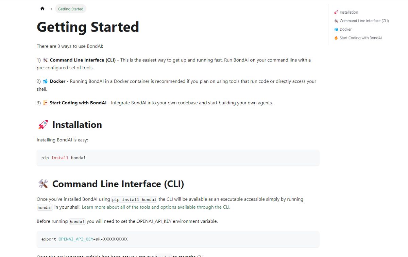Click the pip install bondai code block
Viewport: 408px width, 257px height.
click(178, 158)
